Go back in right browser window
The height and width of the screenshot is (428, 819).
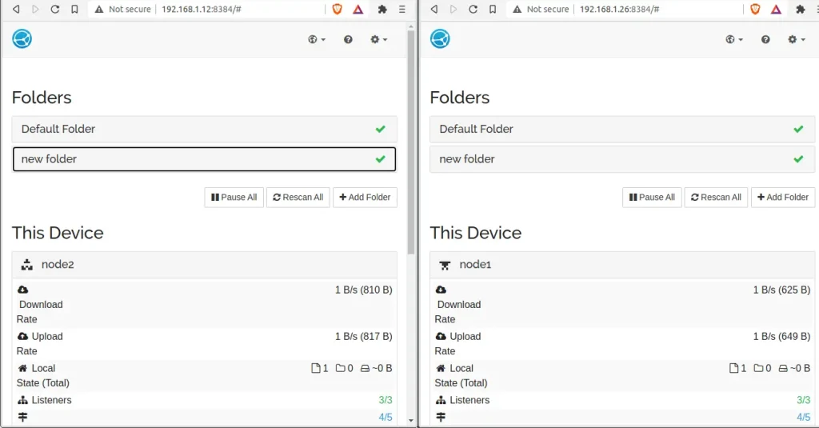[434, 9]
